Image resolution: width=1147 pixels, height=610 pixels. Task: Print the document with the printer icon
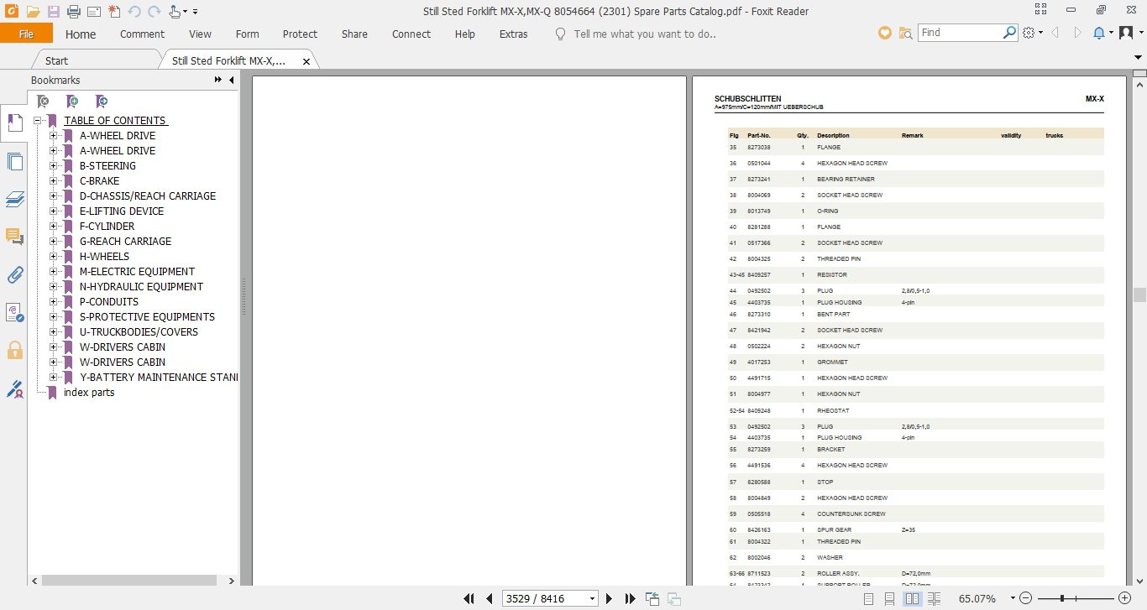click(x=73, y=12)
